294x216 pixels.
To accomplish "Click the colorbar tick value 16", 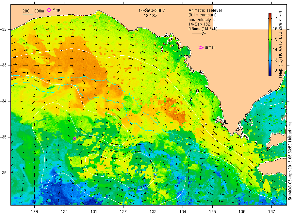I will pos(275,29).
